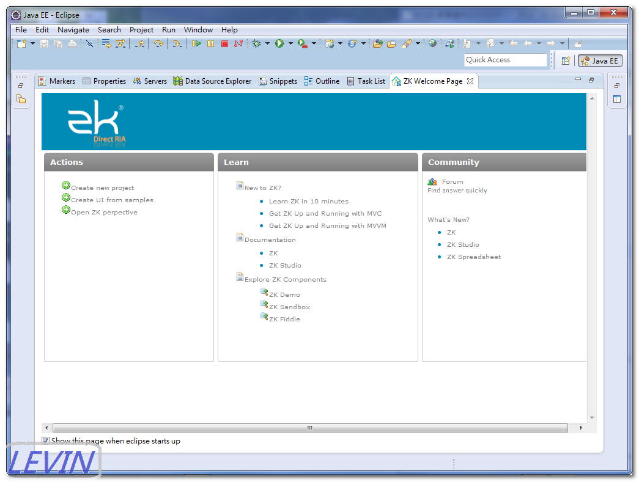Screen dimensions: 639x482
Task: Click the Next Annotation icon
Action: (467, 43)
